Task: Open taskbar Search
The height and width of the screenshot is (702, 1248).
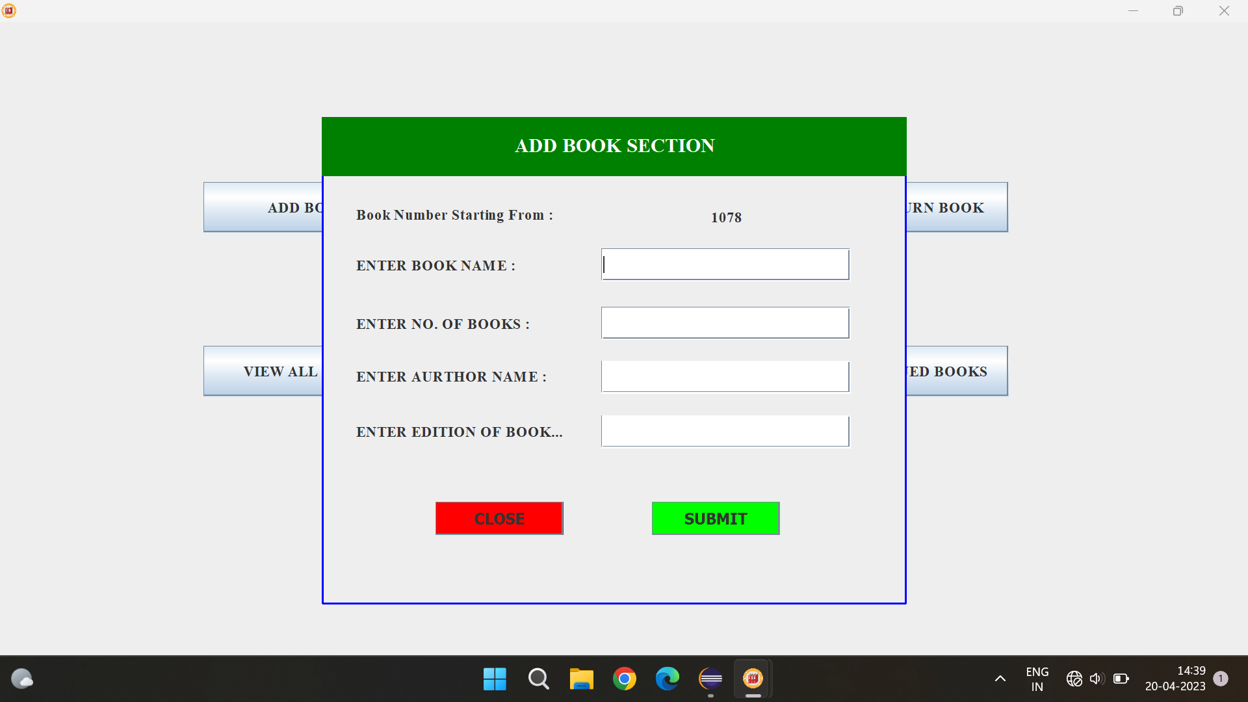Action: coord(538,679)
